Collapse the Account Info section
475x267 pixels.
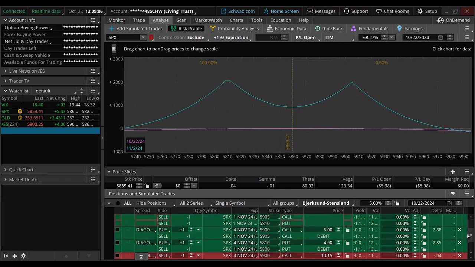[x=6, y=20]
